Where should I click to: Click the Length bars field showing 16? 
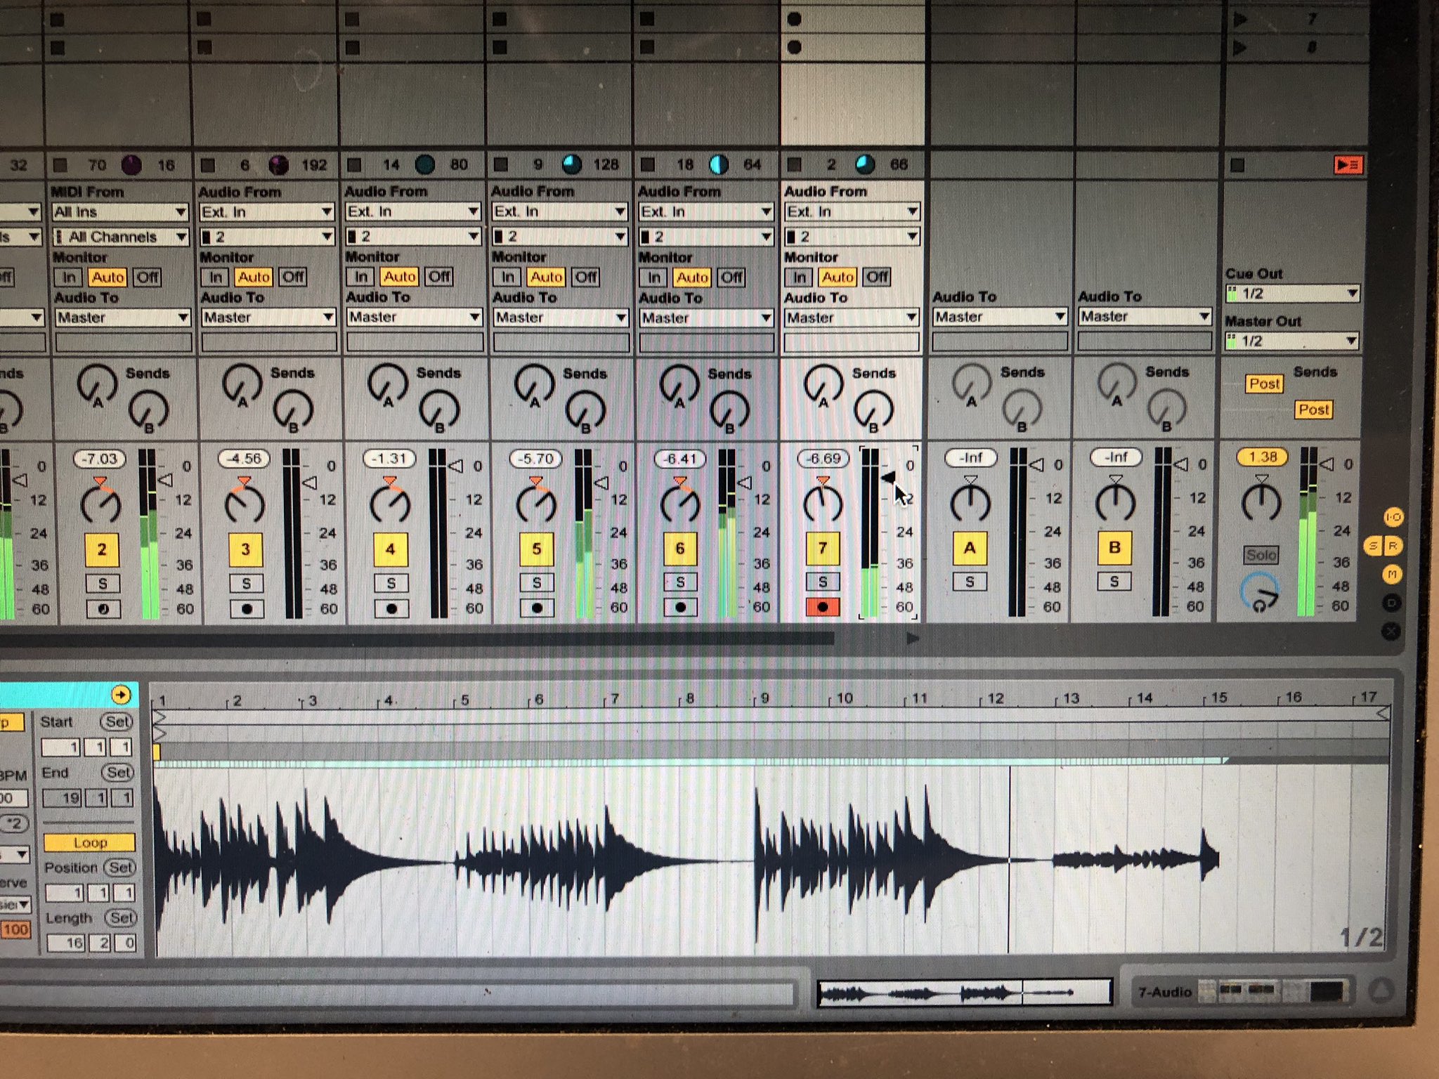[67, 943]
